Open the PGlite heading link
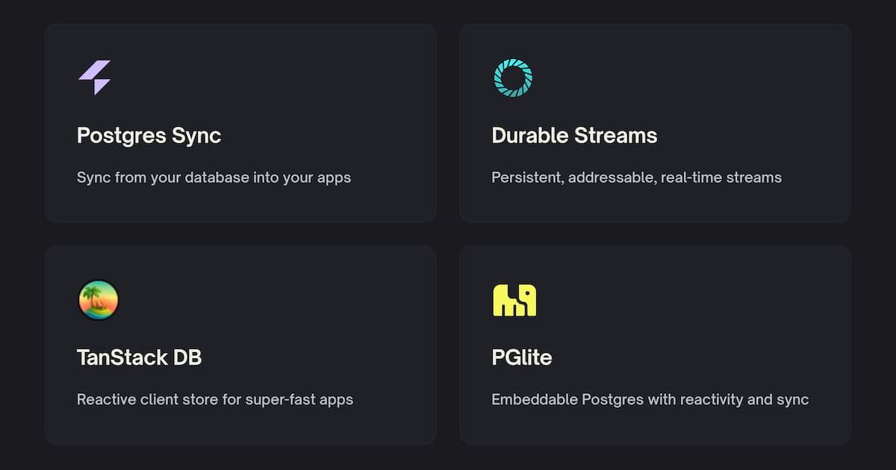The height and width of the screenshot is (470, 896). (521, 357)
